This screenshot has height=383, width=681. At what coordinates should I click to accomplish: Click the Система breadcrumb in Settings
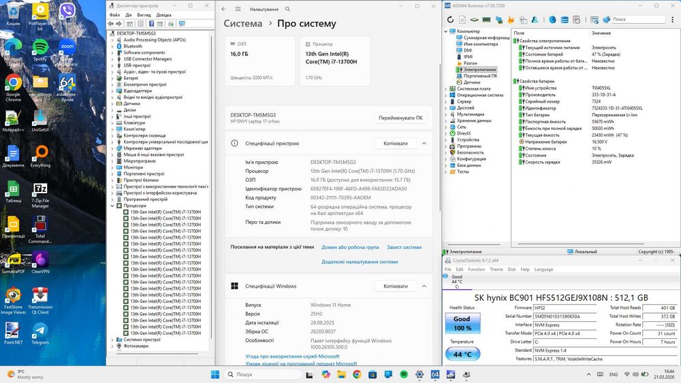tap(243, 23)
